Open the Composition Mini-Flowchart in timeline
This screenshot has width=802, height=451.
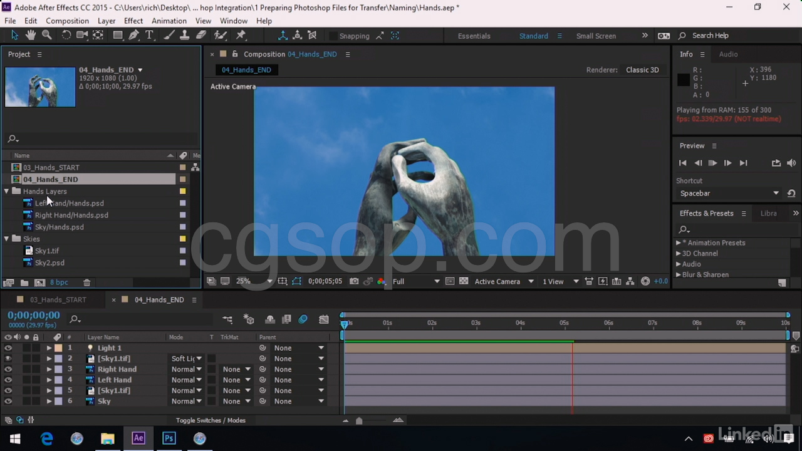227,319
